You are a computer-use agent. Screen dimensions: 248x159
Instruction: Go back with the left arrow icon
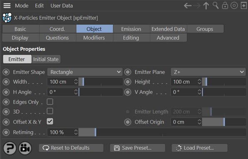tap(188, 6)
